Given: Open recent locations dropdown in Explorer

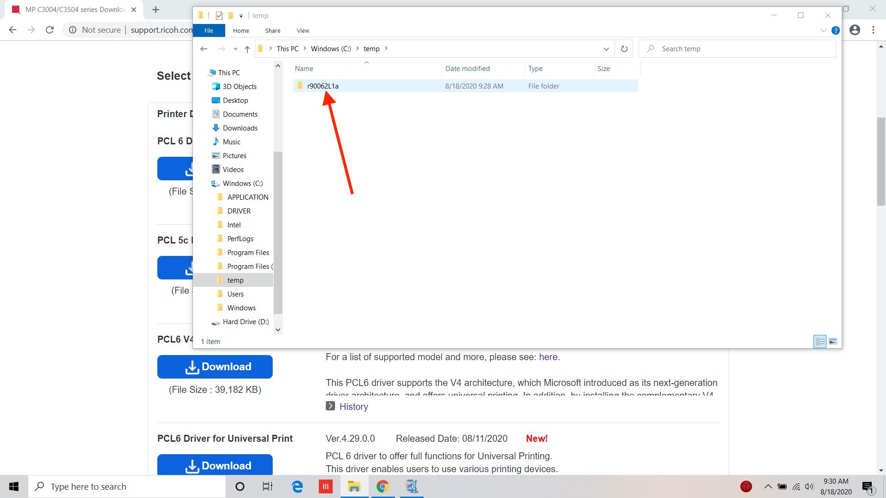Looking at the screenshot, I should click(x=235, y=49).
